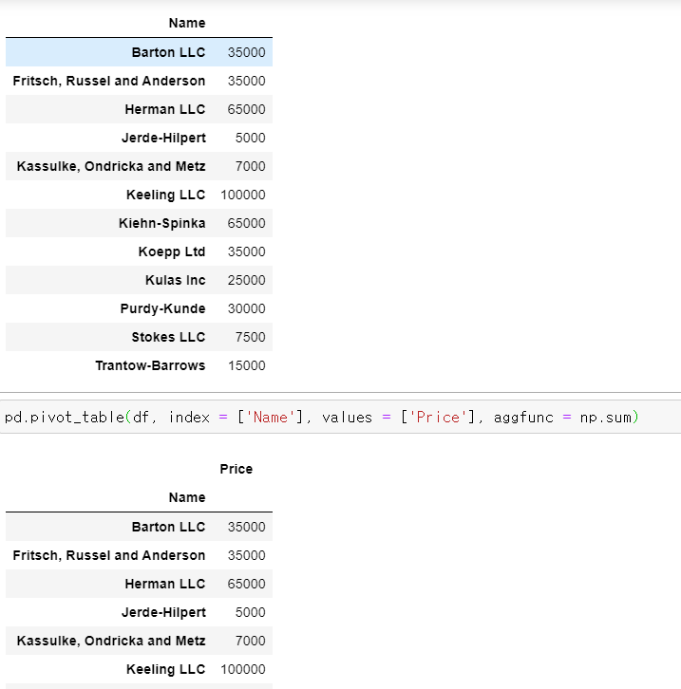Image resolution: width=681 pixels, height=689 pixels.
Task: Select Herman LLC in the Price pivot table
Action: pos(165,584)
